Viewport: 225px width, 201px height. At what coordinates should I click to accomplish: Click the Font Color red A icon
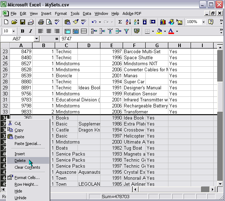(171, 31)
